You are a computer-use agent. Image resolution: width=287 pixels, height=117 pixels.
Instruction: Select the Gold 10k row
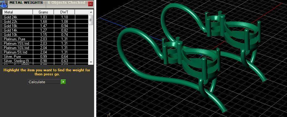point(45,34)
